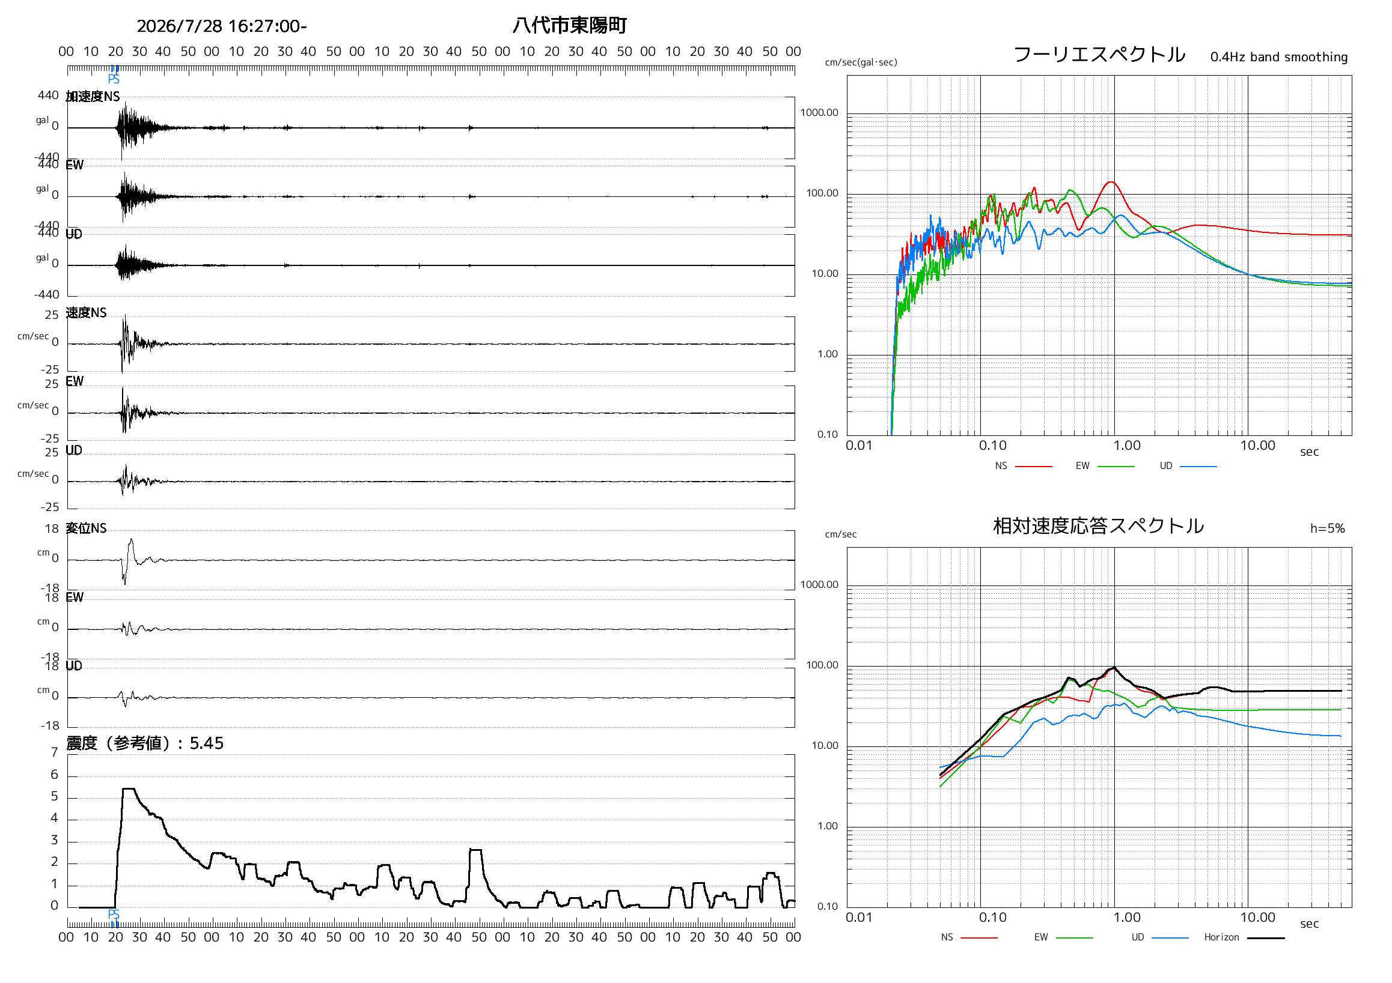The height and width of the screenshot is (983, 1392).
Task: Pick the green EW line in Fourier legend
Action: pos(1116,467)
